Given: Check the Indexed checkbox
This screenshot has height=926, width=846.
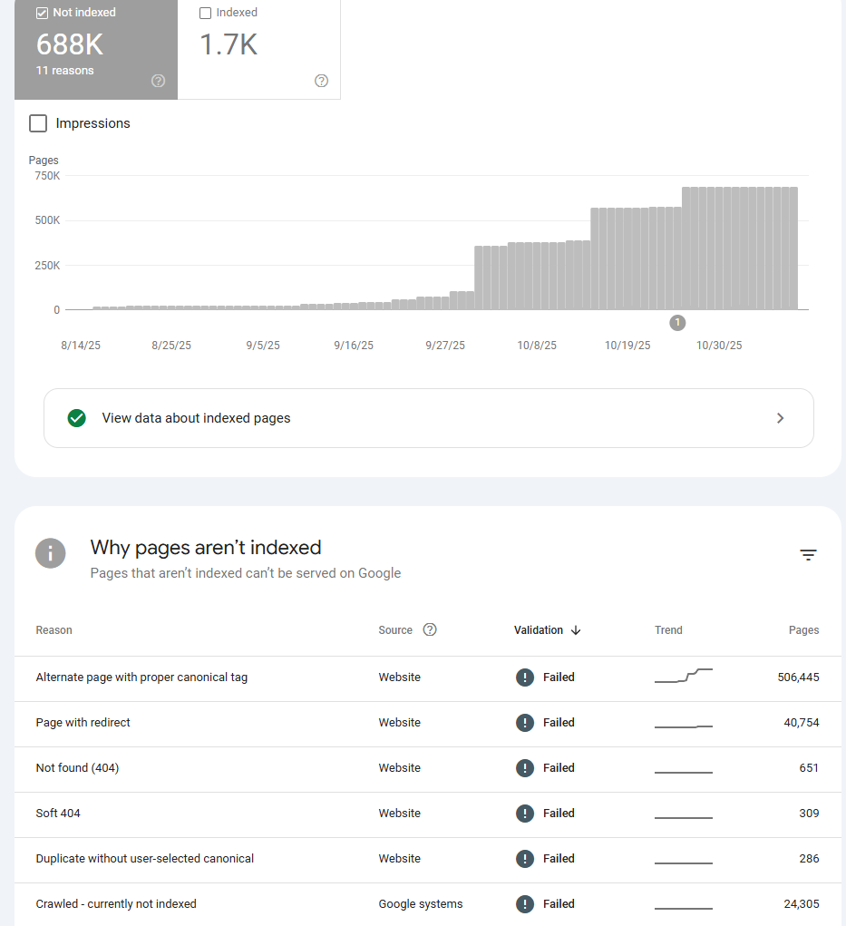Looking at the screenshot, I should (x=205, y=13).
